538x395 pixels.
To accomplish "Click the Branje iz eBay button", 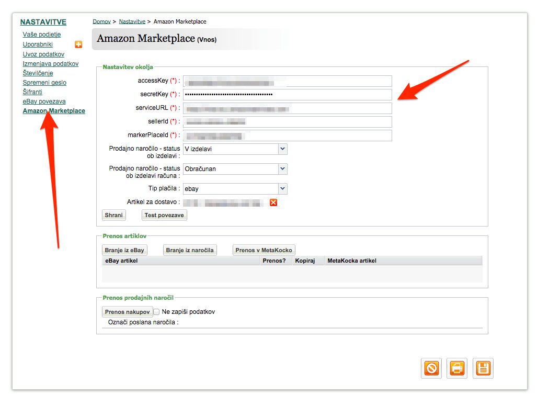I will 124,250.
